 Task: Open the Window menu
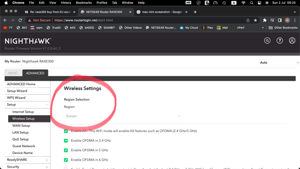[x=127, y=3]
